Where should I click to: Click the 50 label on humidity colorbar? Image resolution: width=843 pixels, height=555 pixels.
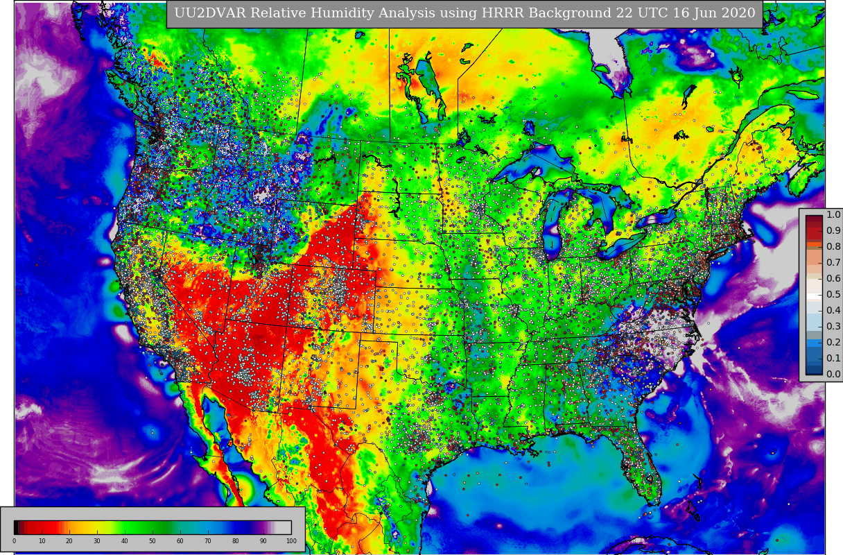153,541
